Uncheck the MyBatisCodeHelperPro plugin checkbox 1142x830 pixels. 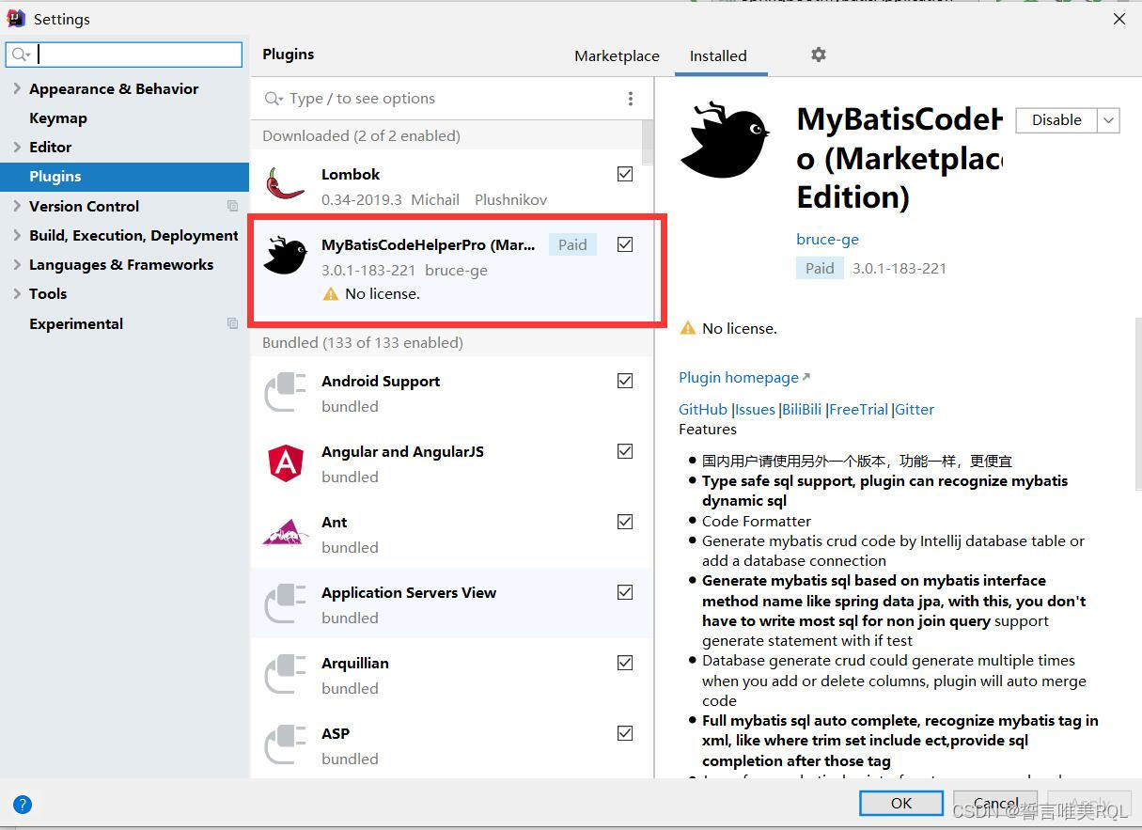(x=625, y=244)
